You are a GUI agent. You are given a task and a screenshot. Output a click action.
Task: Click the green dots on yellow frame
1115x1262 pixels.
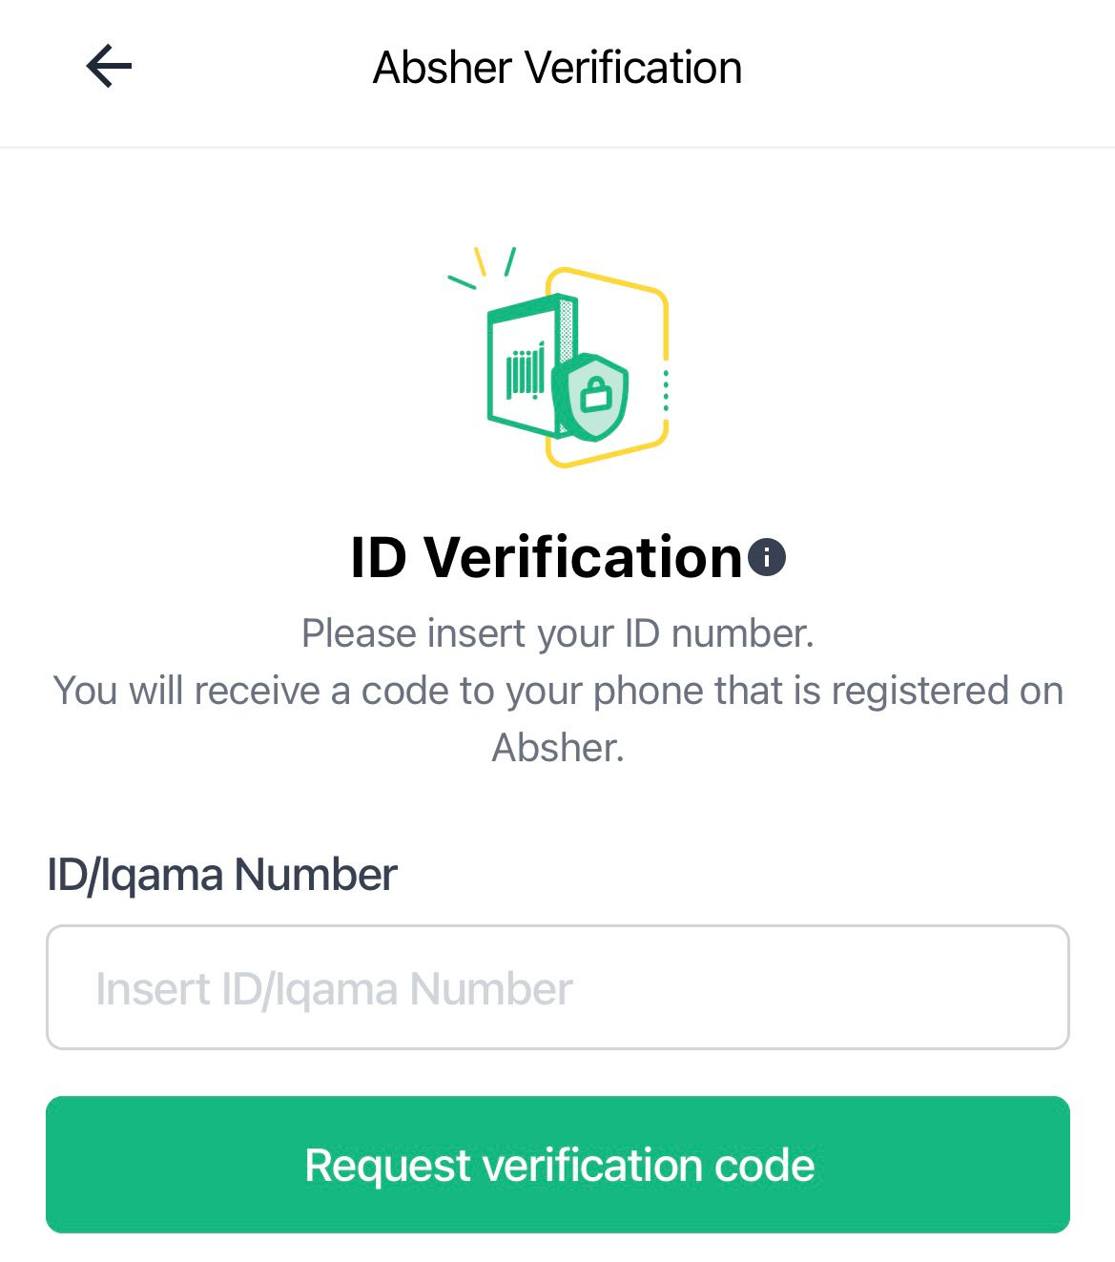665,391
